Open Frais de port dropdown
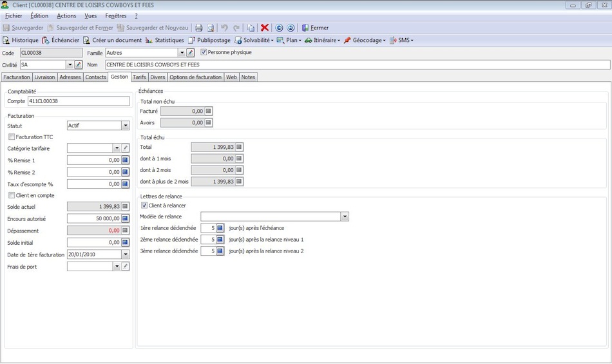This screenshot has height=364, width=612. [x=117, y=267]
